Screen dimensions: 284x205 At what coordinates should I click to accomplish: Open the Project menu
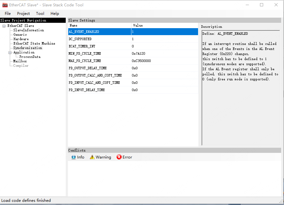coord(23,13)
